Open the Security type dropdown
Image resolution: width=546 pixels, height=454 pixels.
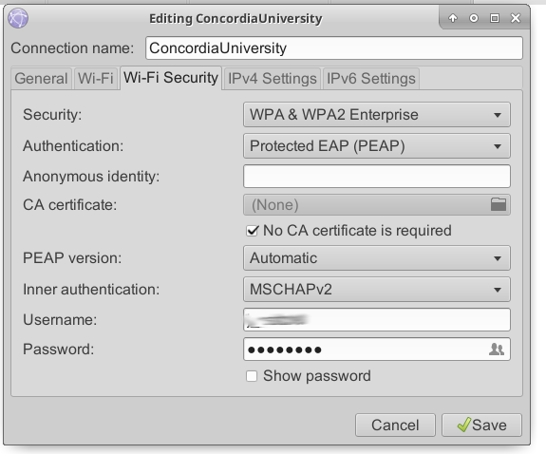(x=377, y=115)
